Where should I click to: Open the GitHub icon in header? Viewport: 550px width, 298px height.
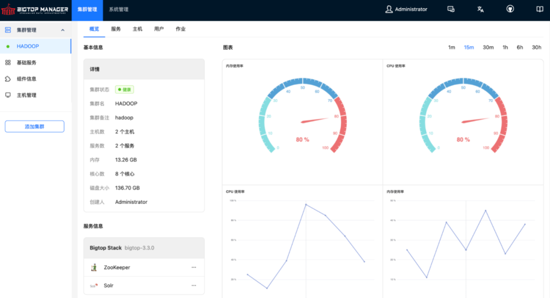click(510, 9)
